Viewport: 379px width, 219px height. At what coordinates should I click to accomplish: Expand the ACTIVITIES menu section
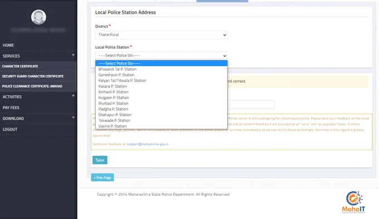[x=38, y=97]
